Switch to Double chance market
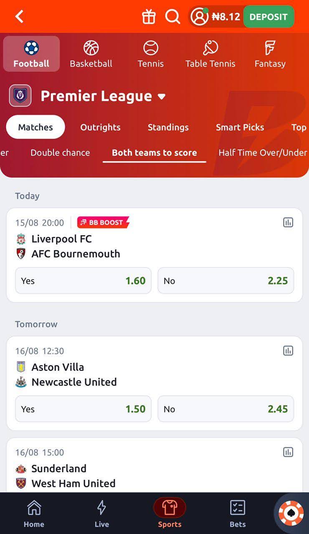The image size is (309, 534). pyautogui.click(x=60, y=153)
